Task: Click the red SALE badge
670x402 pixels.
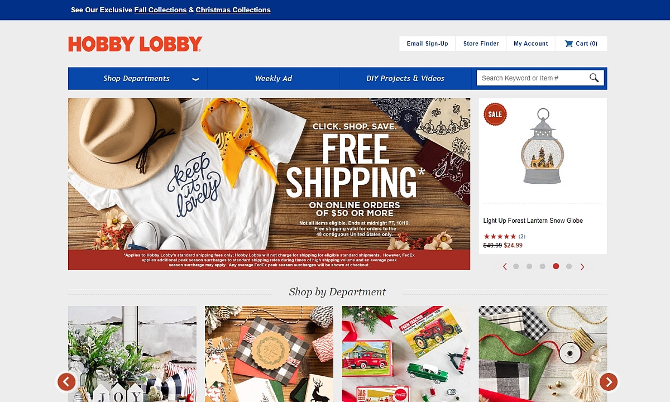Action: (x=495, y=114)
